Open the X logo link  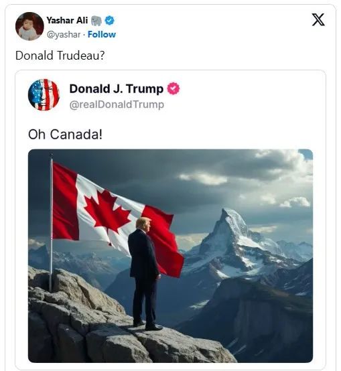point(318,19)
